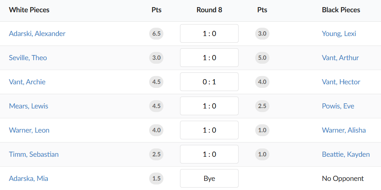
Task: Click Timm, Sebastian name link
Action: point(34,154)
